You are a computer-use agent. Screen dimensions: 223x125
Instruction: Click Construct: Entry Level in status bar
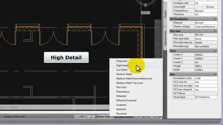click(x=14, y=117)
